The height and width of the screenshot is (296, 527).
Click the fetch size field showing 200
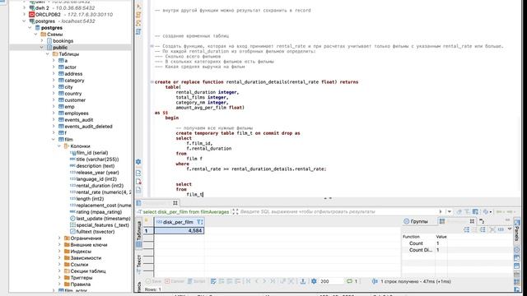(331, 281)
